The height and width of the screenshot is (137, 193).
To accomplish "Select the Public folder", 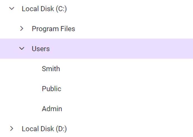I will pyautogui.click(x=51, y=89).
